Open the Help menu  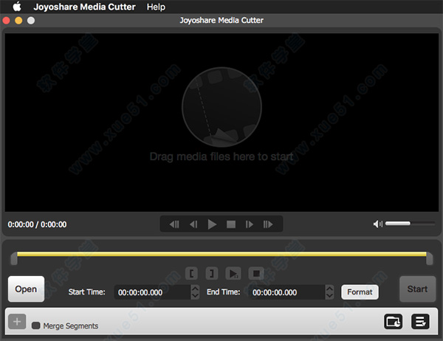[x=156, y=7]
